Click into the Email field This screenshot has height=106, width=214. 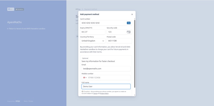[x=106, y=69]
